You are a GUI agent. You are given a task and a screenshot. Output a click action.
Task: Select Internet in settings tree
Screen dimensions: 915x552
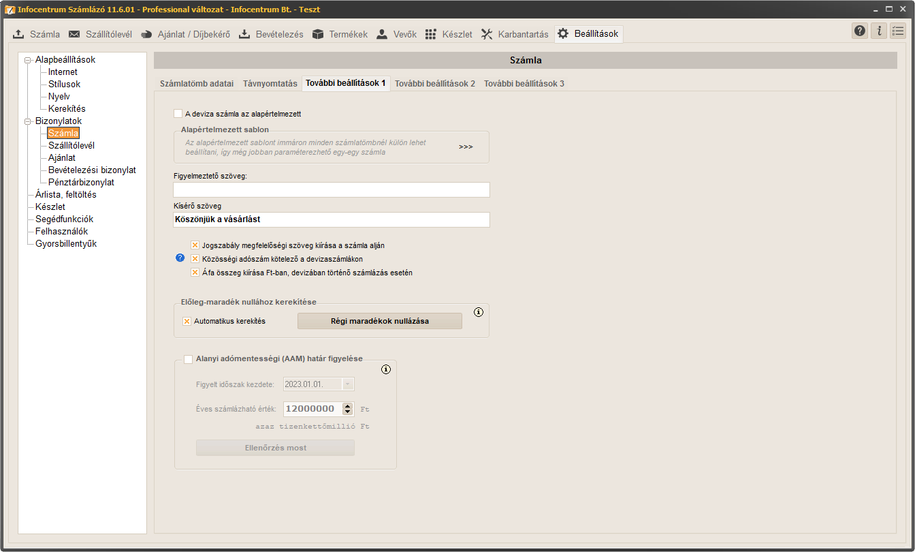coord(63,72)
